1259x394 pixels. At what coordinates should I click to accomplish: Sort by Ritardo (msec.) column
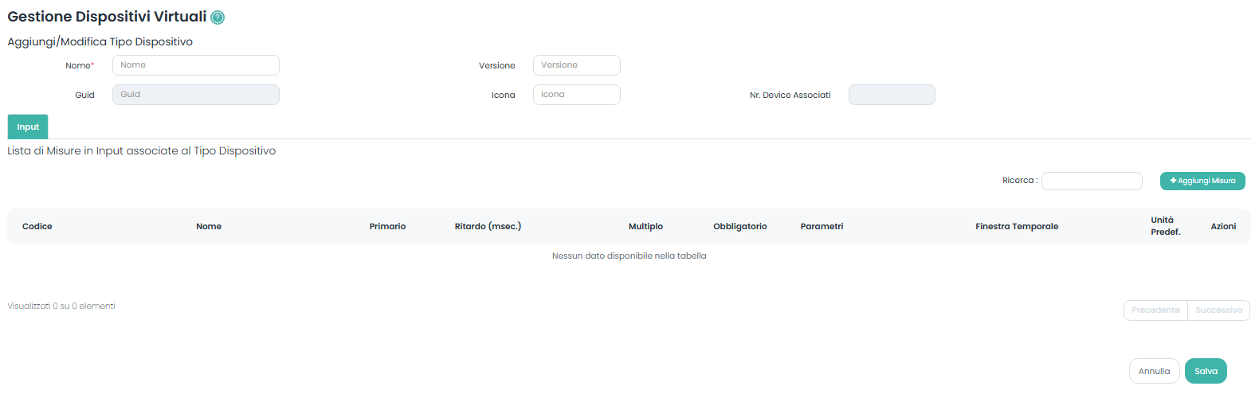(488, 227)
